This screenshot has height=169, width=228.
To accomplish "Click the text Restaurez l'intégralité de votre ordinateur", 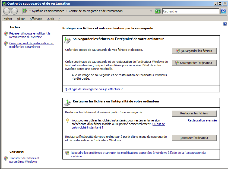I will pos(116,138).
